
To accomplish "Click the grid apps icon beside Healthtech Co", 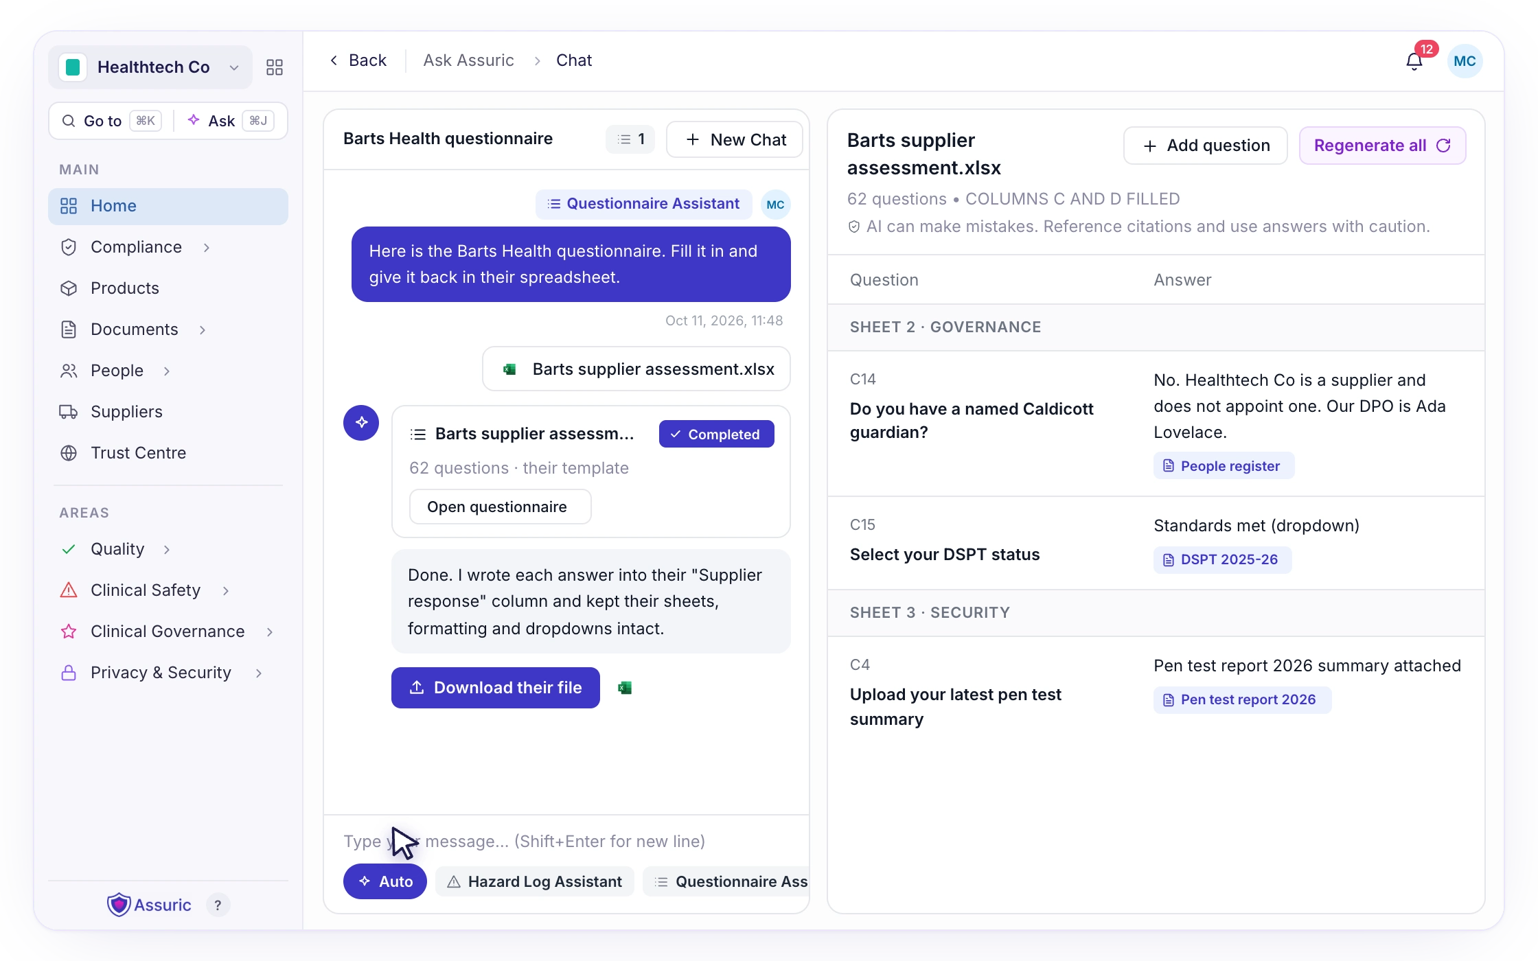I will [275, 67].
